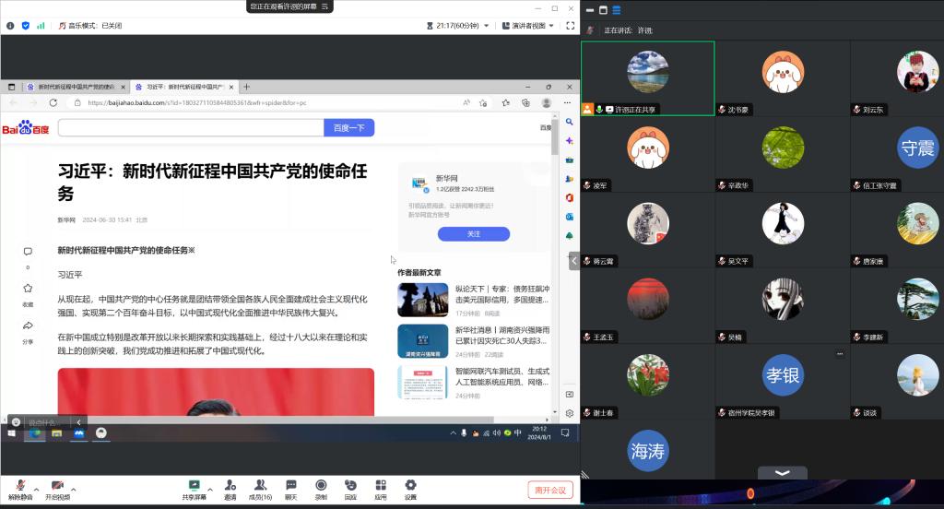This screenshot has width=944, height=509.
Task: Open the Invite (邀请) panel
Action: (x=230, y=489)
